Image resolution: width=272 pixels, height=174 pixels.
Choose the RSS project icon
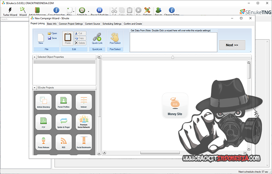(63, 142)
